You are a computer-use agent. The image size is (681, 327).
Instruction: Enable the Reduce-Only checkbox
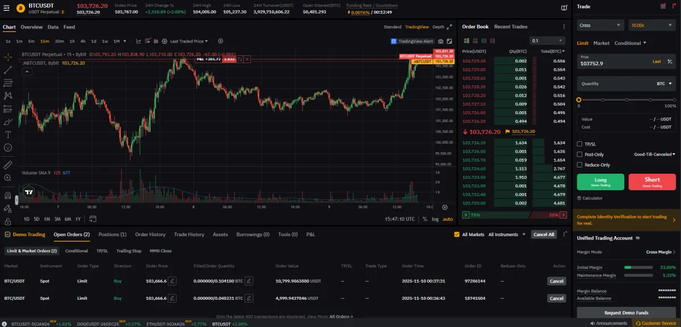[x=579, y=165]
